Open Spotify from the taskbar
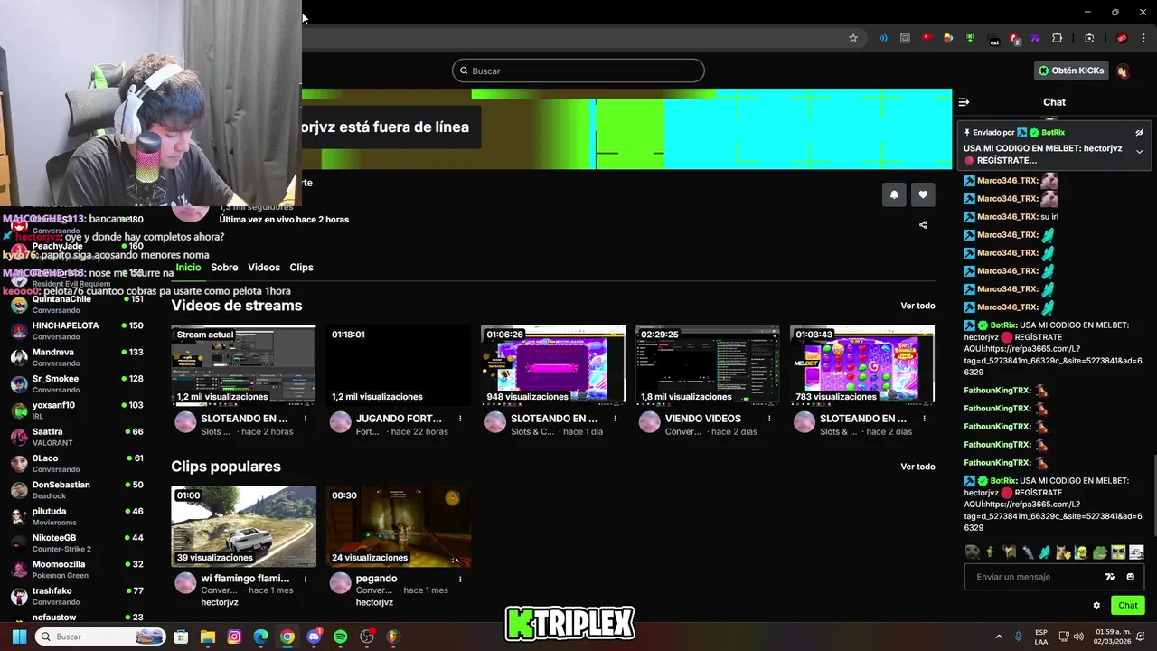1157x651 pixels. (x=340, y=637)
